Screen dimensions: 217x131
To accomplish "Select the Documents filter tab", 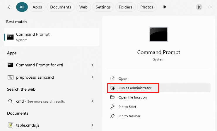I will (x=60, y=7).
